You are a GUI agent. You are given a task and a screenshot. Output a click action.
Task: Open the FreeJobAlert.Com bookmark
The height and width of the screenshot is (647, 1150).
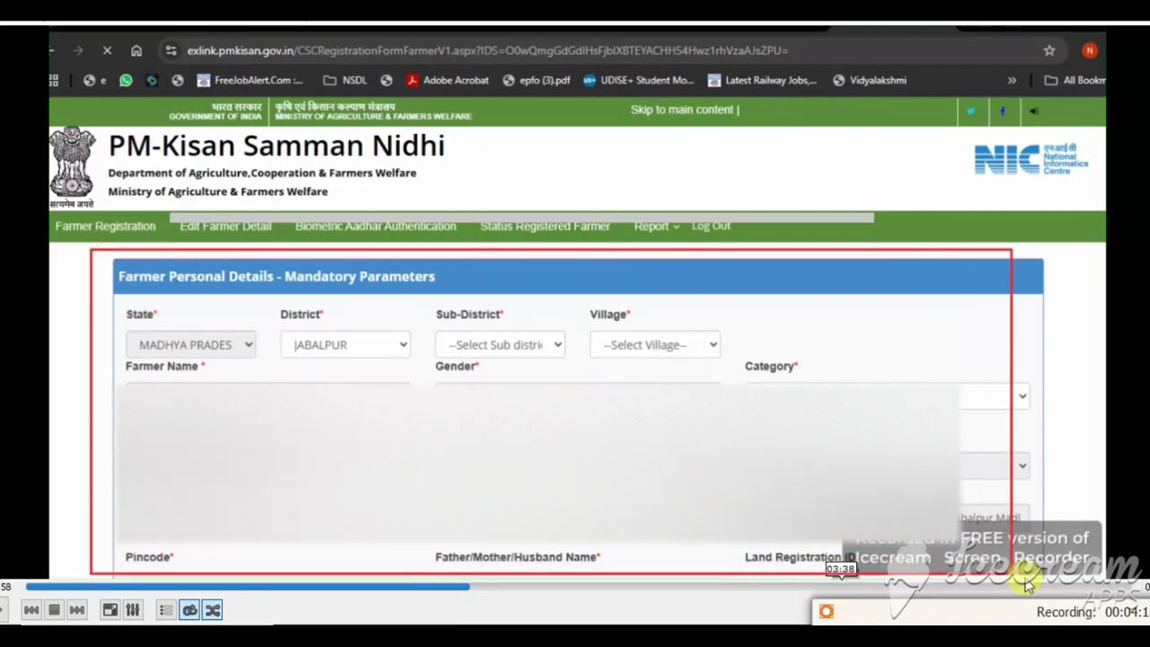point(250,80)
